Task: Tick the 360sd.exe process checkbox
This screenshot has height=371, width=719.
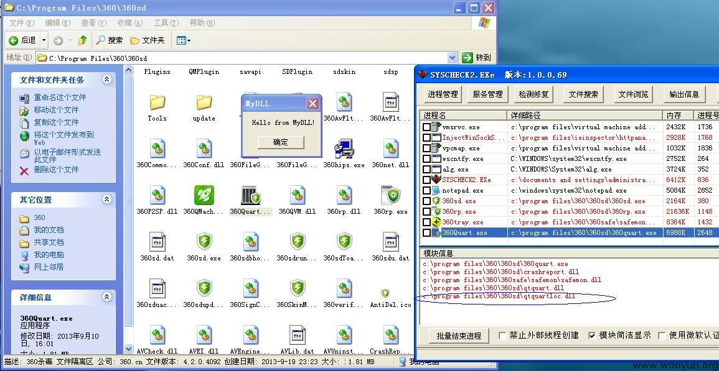Action: pos(426,201)
